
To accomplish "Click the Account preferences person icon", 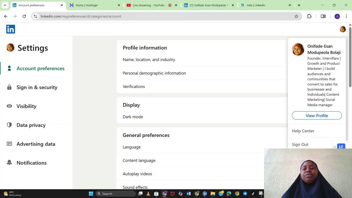I will point(9,68).
